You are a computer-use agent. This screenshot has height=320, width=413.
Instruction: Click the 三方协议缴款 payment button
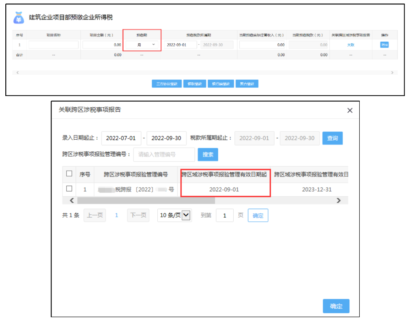point(167,84)
